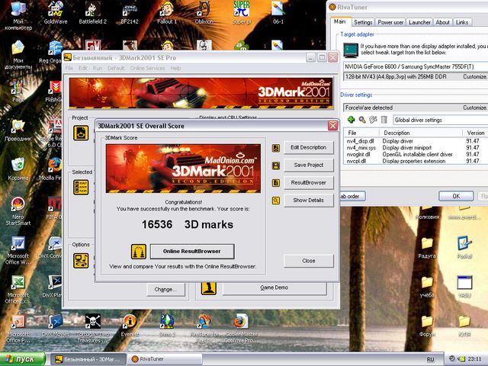Click the Change... button in 3DMark

point(165,290)
